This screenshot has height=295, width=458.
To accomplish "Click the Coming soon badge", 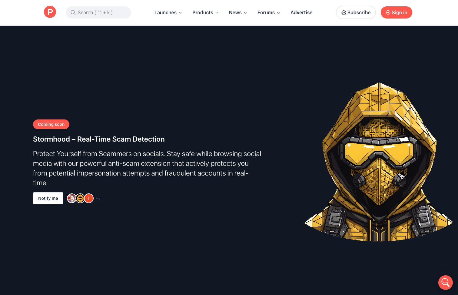I will pos(51,124).
